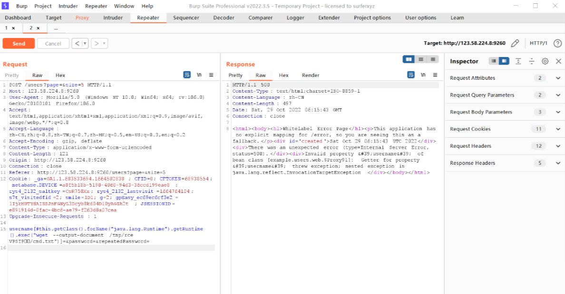Go to next request in history
565x294 pixels.
click(96, 44)
